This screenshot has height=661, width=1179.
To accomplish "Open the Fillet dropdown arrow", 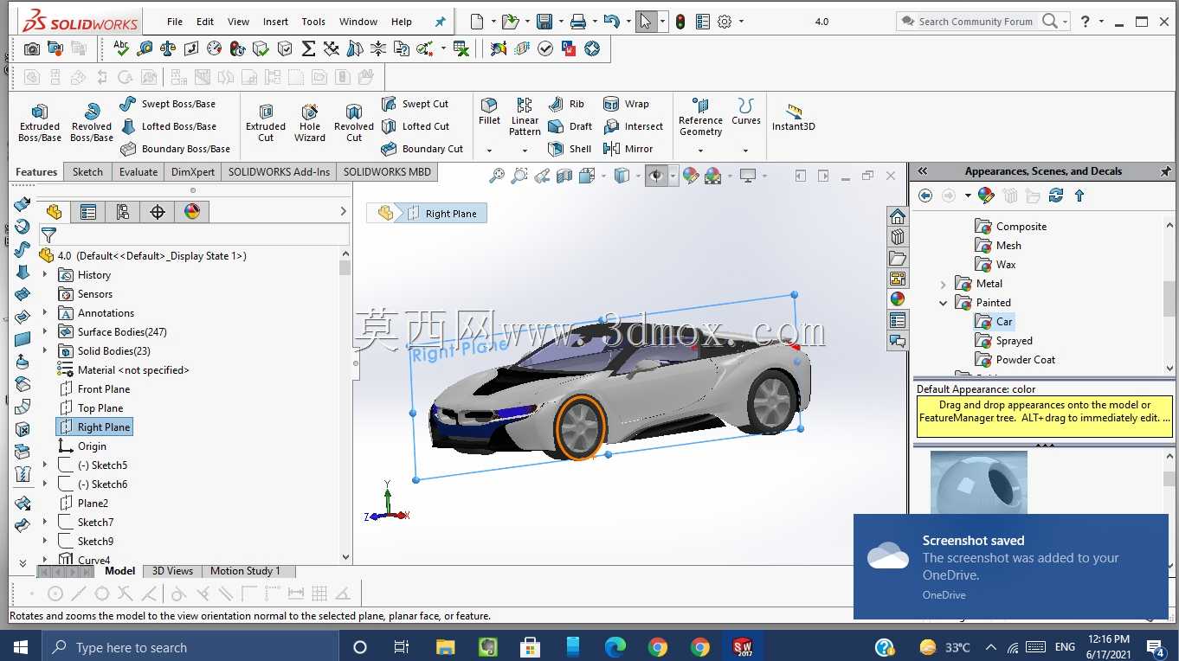I will (x=489, y=151).
